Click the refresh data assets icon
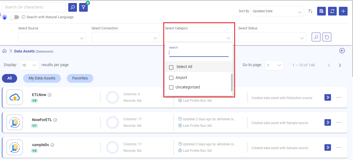 click(x=332, y=11)
